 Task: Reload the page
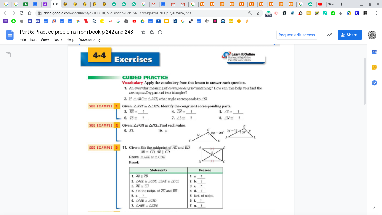22,13
